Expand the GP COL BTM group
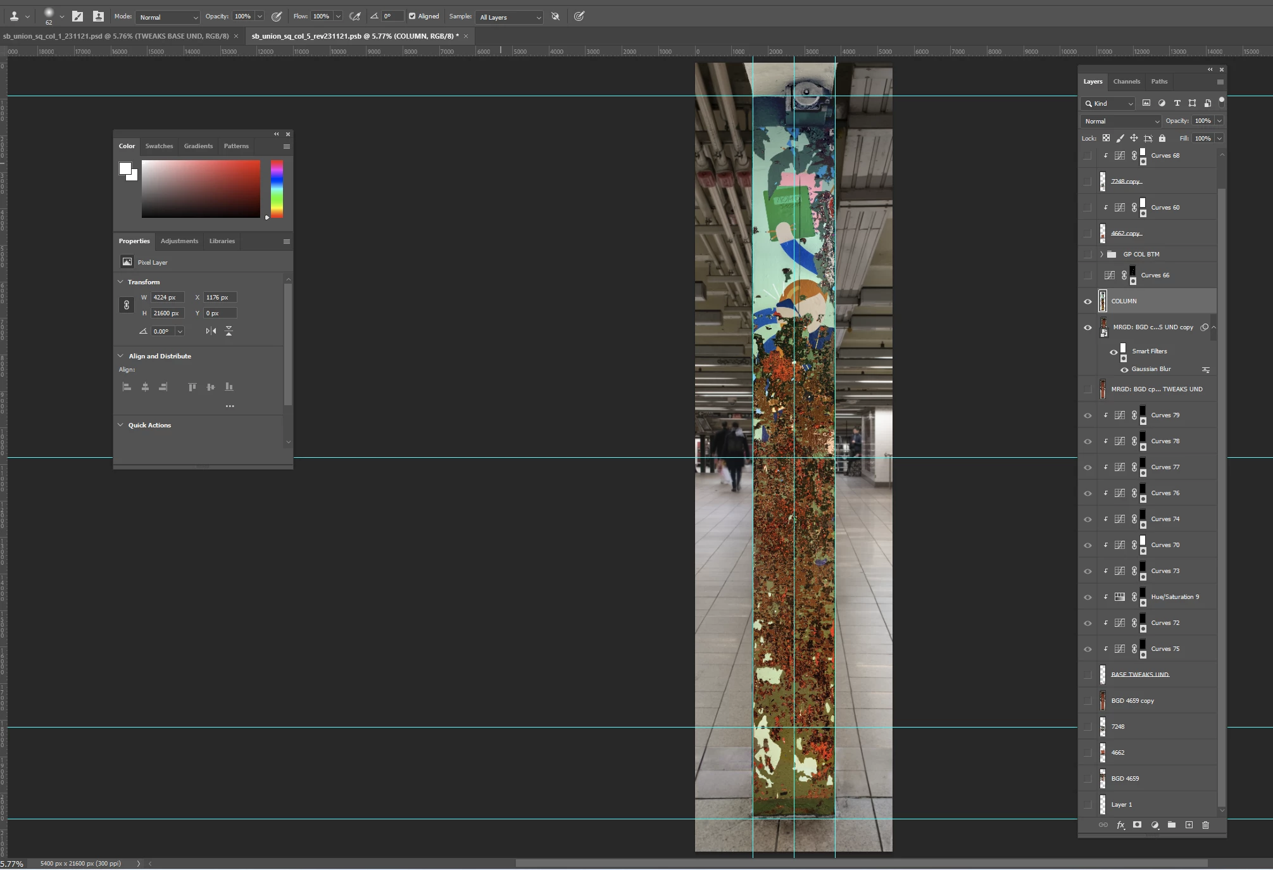This screenshot has height=870, width=1273. point(1101,255)
